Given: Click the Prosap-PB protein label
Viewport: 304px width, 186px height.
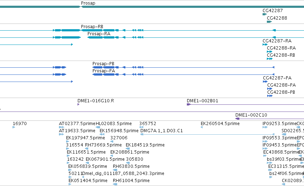Looking at the screenshot, I should (x=103, y=64).
